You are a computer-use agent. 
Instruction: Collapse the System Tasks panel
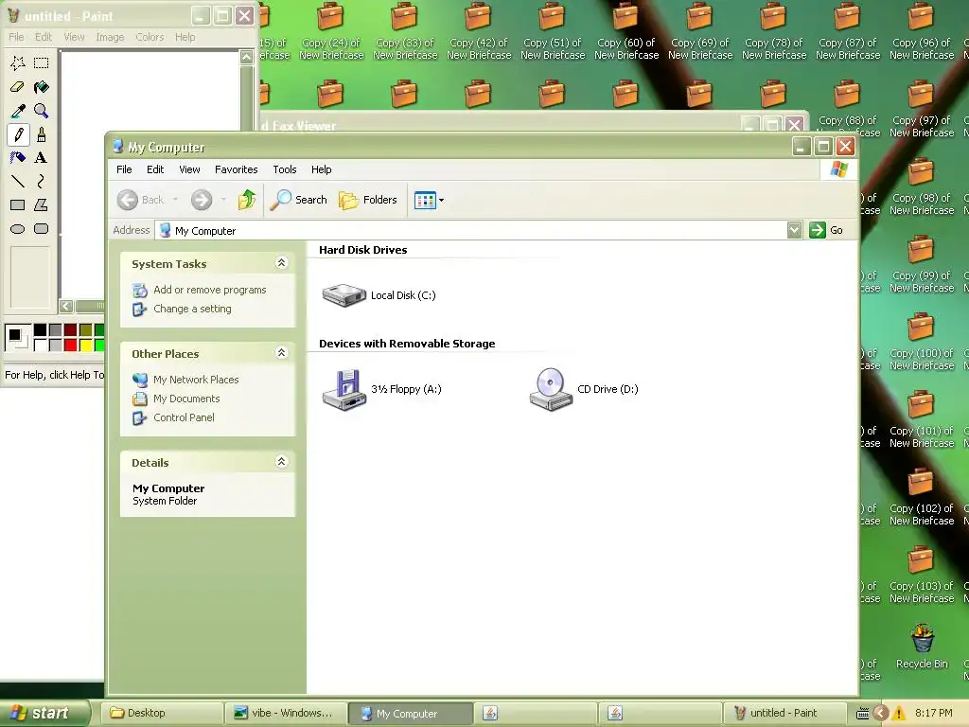pos(281,263)
